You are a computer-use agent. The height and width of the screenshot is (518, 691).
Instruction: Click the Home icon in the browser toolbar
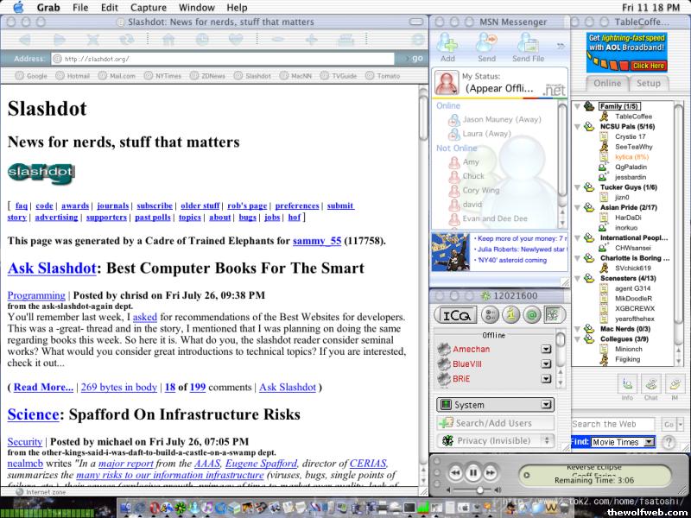(x=168, y=40)
